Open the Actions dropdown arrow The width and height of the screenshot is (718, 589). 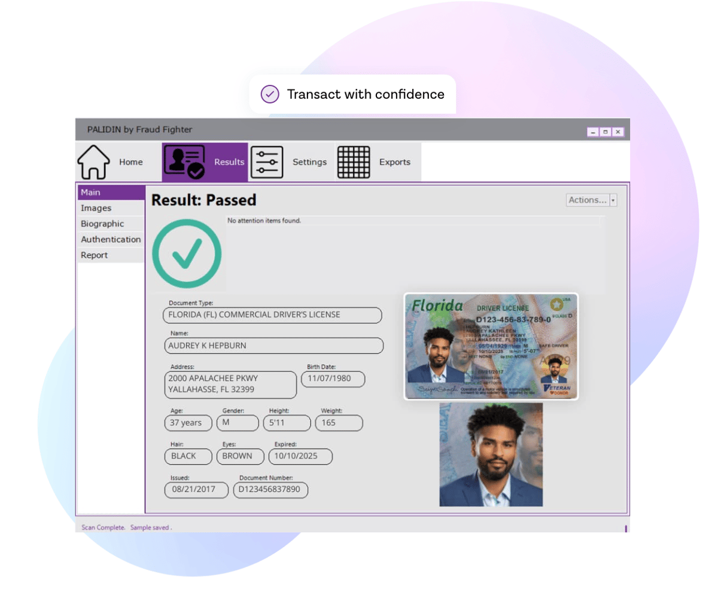click(x=613, y=201)
